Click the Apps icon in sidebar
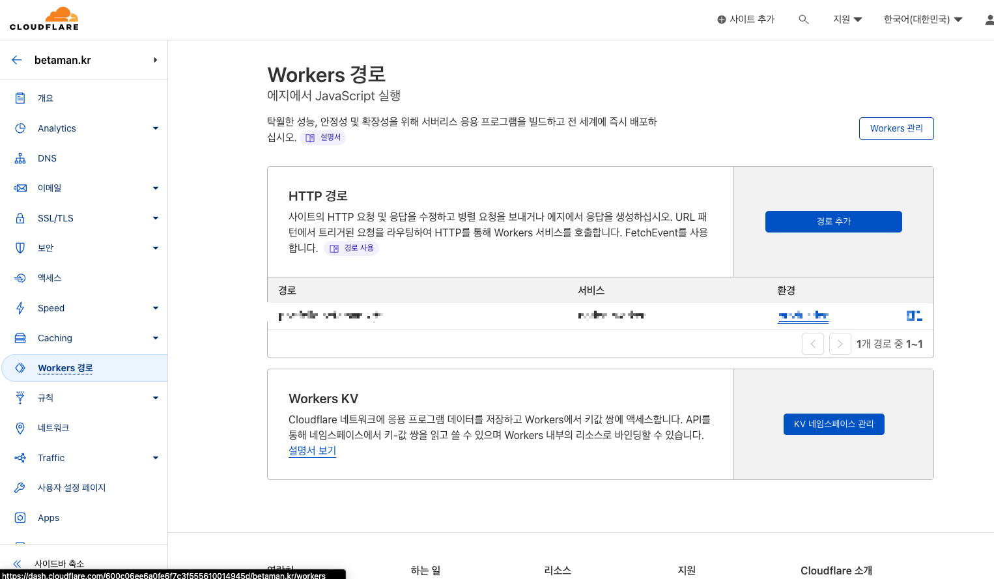 20,518
